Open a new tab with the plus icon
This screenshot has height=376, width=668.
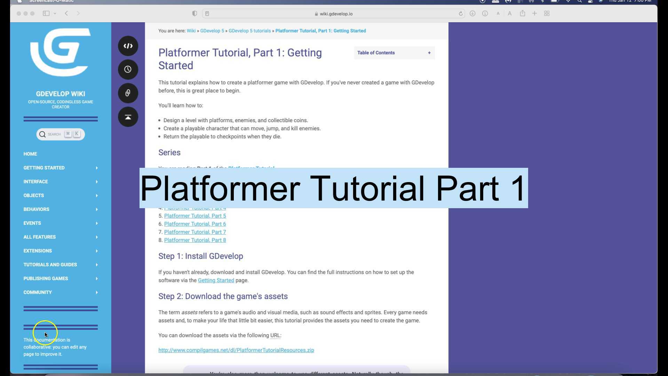(x=535, y=14)
